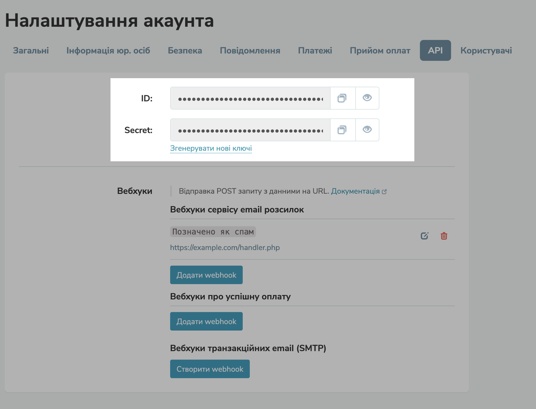Select the Прийом оплат tab
536x409 pixels.
(x=380, y=50)
